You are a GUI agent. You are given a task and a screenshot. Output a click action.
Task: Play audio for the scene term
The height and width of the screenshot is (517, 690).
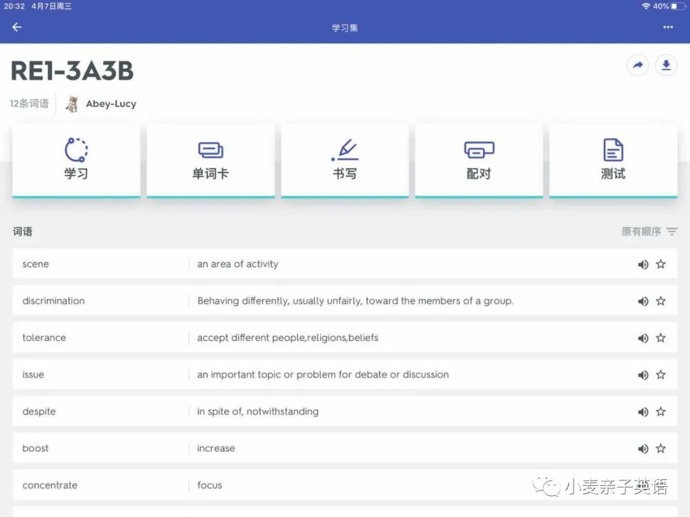(x=643, y=264)
